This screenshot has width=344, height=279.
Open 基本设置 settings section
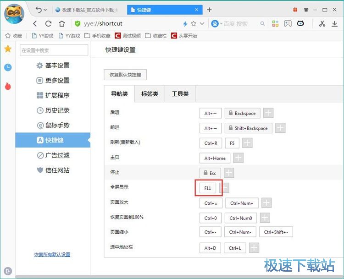pyautogui.click(x=53, y=66)
